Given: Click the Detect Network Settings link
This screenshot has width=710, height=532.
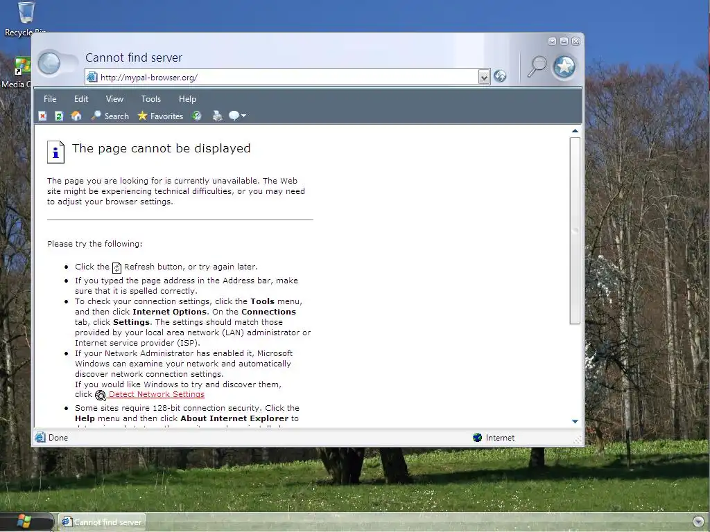Looking at the screenshot, I should 157,394.
